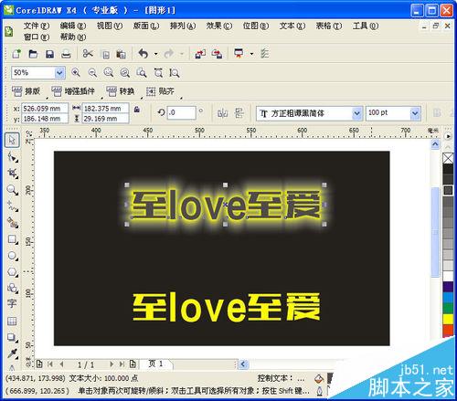This screenshot has height=401, width=457.
Task: Print using the printer icon
Action: point(66,54)
